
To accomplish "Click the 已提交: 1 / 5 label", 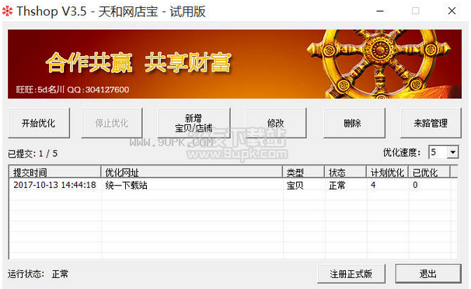I will point(33,154).
